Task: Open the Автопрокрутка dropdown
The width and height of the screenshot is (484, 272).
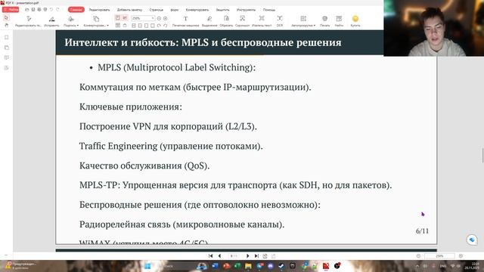Action: (303, 21)
